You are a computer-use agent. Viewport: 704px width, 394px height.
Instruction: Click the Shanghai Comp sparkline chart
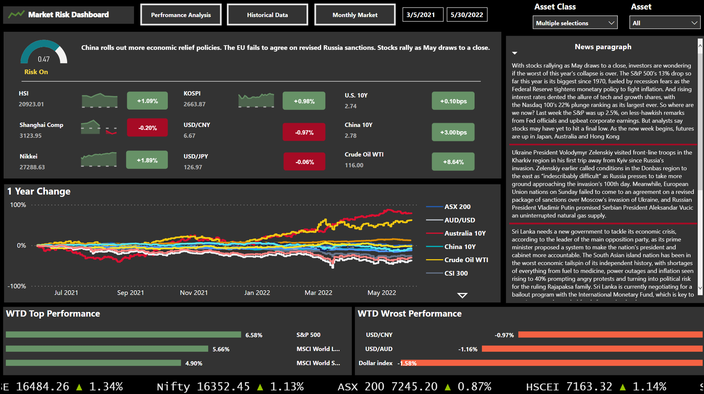click(x=98, y=127)
